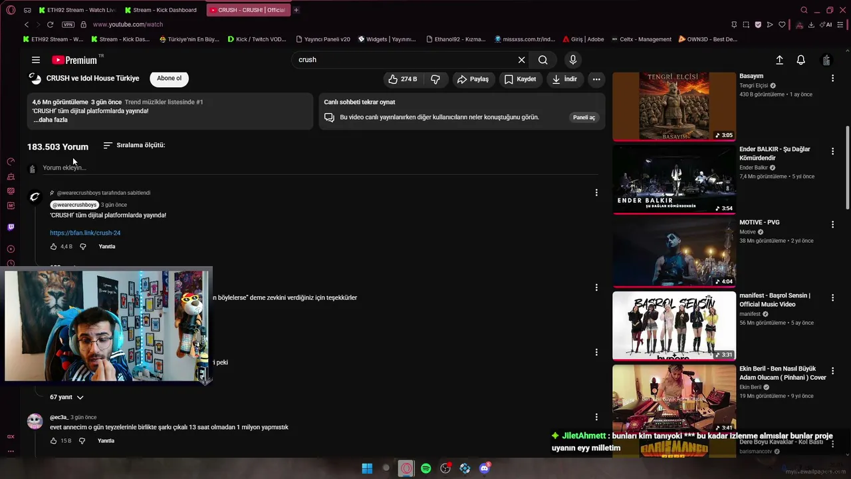Open the Giriş | Adobe bookmark

tap(584, 39)
